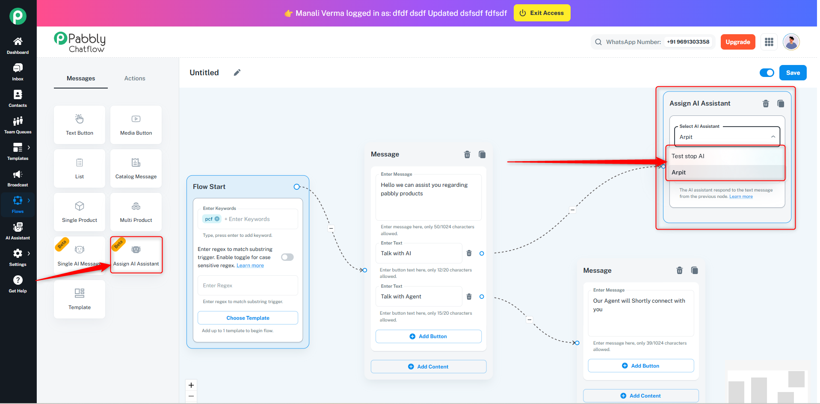Click Add Button in Our Agent message
The height and width of the screenshot is (404, 820).
click(x=641, y=366)
